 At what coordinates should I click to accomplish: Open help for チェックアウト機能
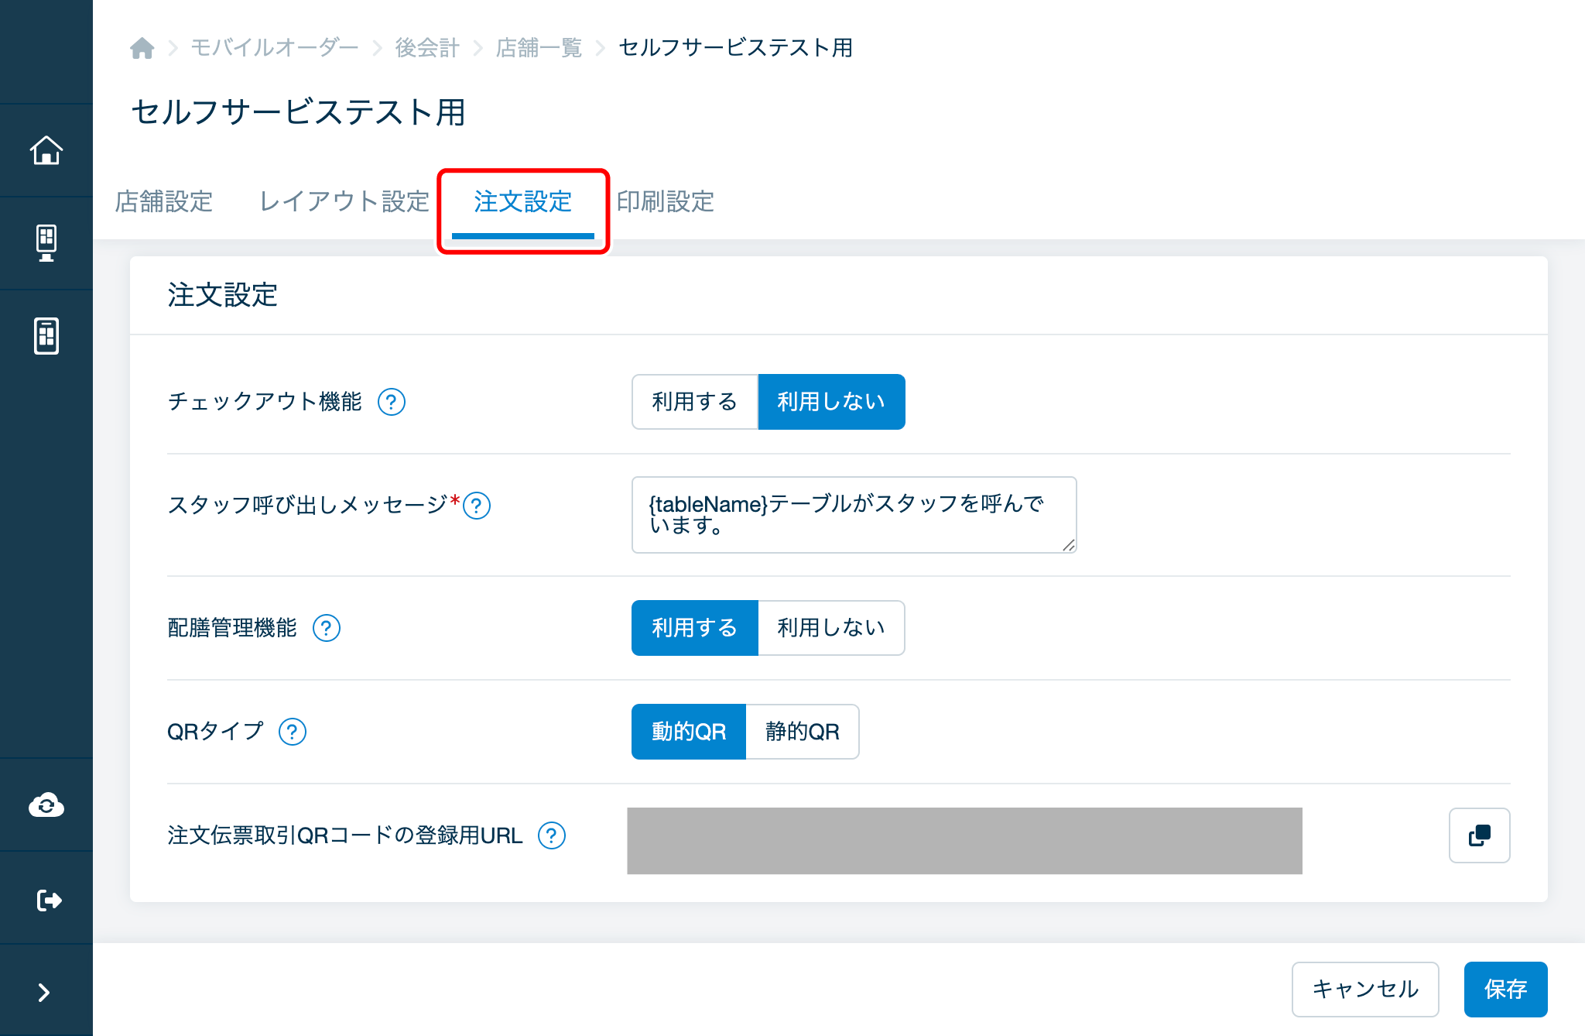[x=392, y=402]
